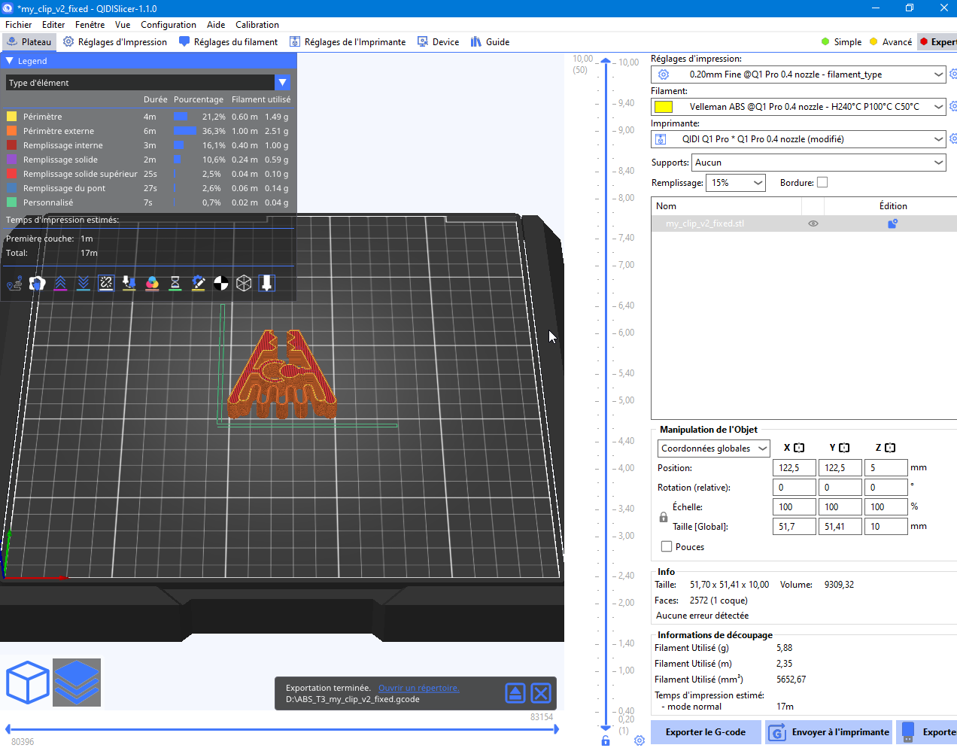Toggle the center of gravity marker icon
This screenshot has height=748, width=957.
(221, 283)
